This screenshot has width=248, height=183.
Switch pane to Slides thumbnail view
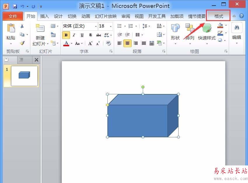coord(6,60)
